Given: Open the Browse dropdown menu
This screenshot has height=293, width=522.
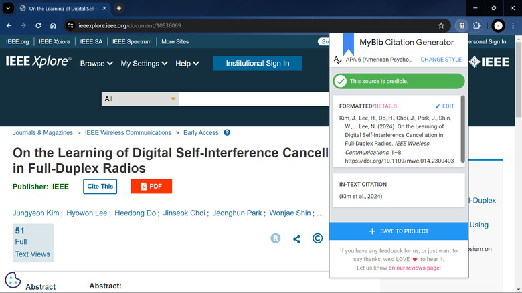Looking at the screenshot, I should click(96, 64).
